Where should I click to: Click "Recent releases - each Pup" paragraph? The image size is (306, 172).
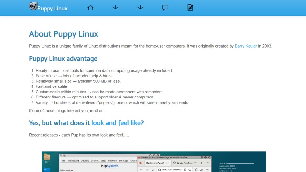(x=79, y=135)
